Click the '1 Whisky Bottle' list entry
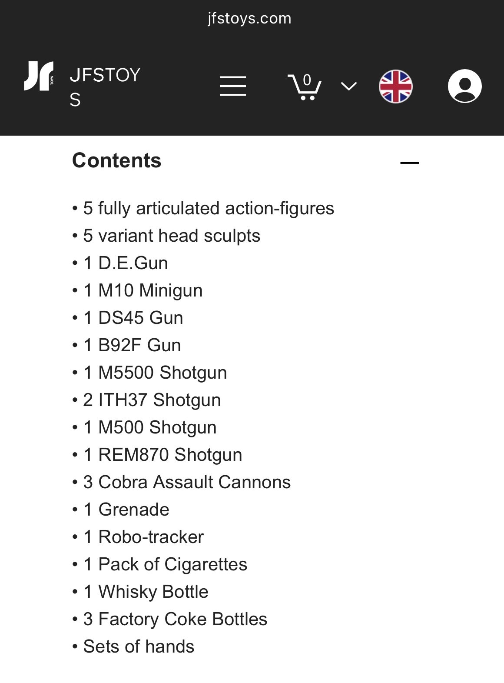Viewport: 504px width, 683px height. point(140,592)
